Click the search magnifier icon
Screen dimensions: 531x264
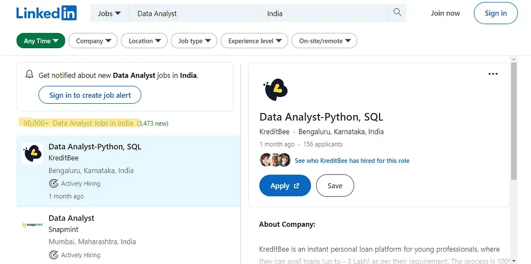[397, 13]
